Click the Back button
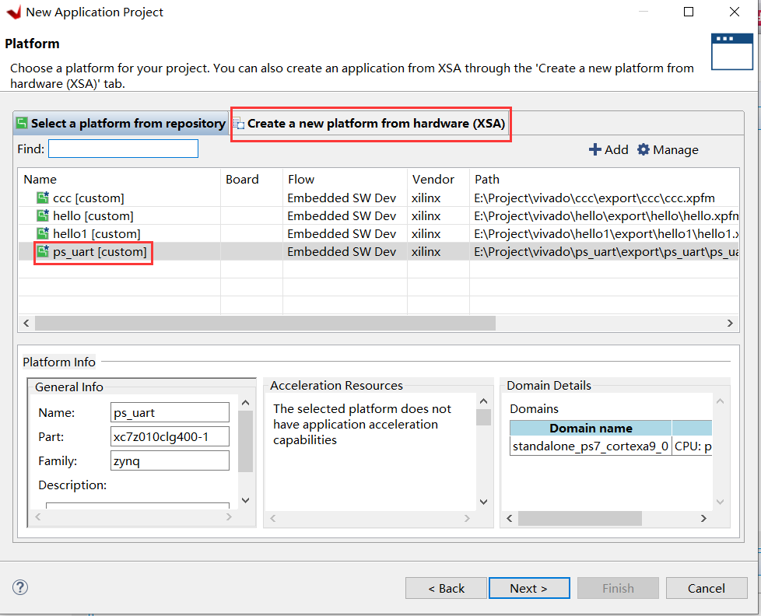Image resolution: width=761 pixels, height=616 pixels. [446, 588]
